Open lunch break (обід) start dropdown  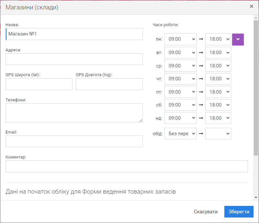(x=180, y=133)
